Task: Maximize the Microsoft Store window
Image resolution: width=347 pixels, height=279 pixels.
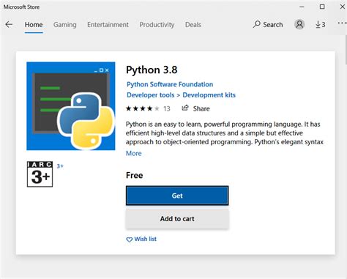Action: pyautogui.click(x=322, y=7)
